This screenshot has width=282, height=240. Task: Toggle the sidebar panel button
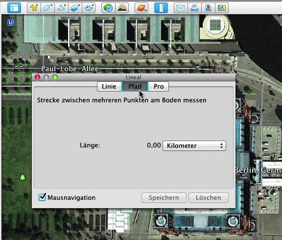point(14,8)
